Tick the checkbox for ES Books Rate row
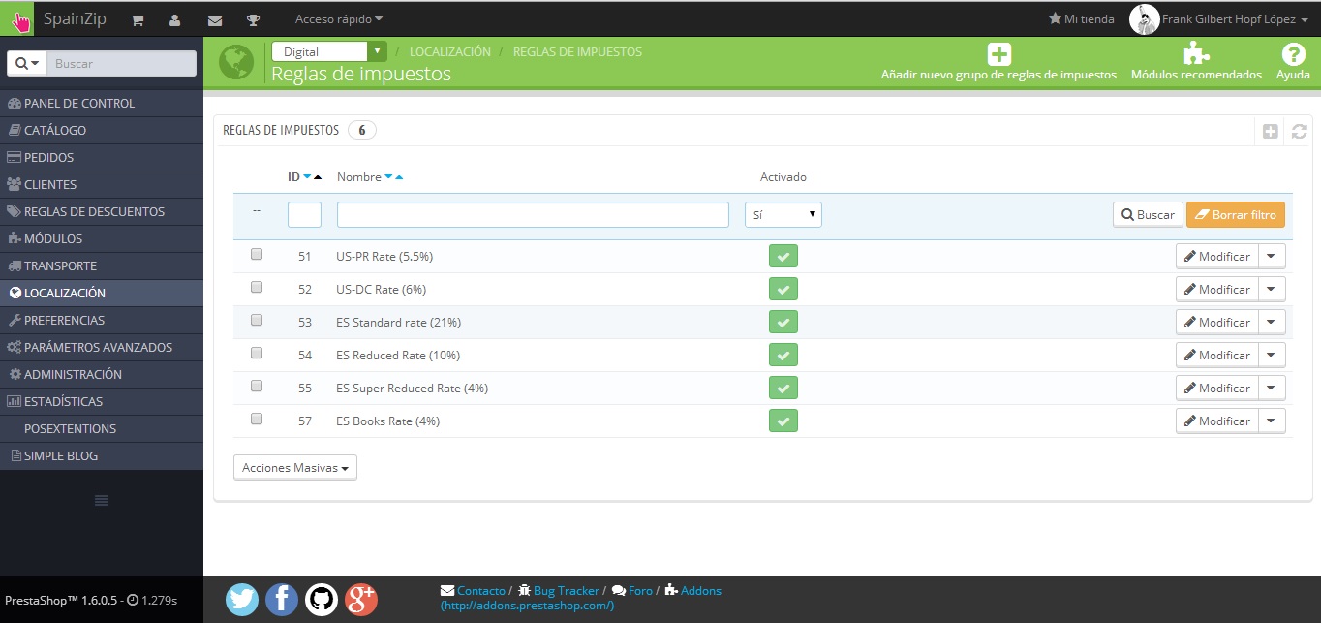This screenshot has width=1321, height=623. point(257,420)
